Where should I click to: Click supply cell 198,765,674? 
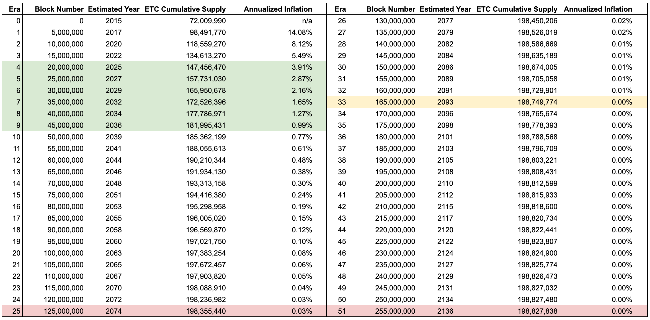point(538,114)
